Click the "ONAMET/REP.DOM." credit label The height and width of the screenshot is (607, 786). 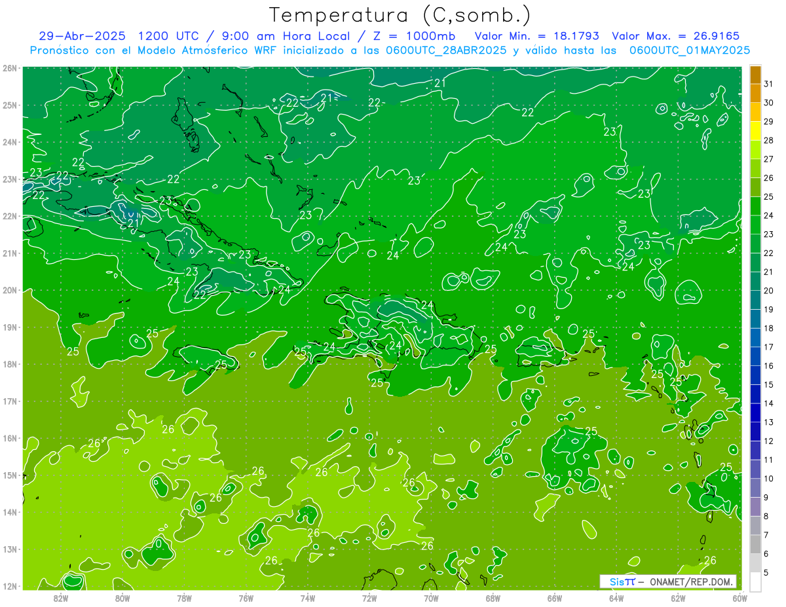click(x=690, y=581)
